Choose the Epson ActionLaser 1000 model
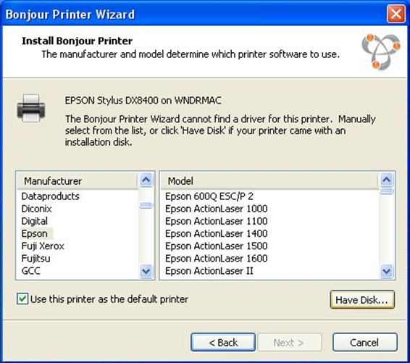The image size is (410, 363). pyautogui.click(x=217, y=209)
